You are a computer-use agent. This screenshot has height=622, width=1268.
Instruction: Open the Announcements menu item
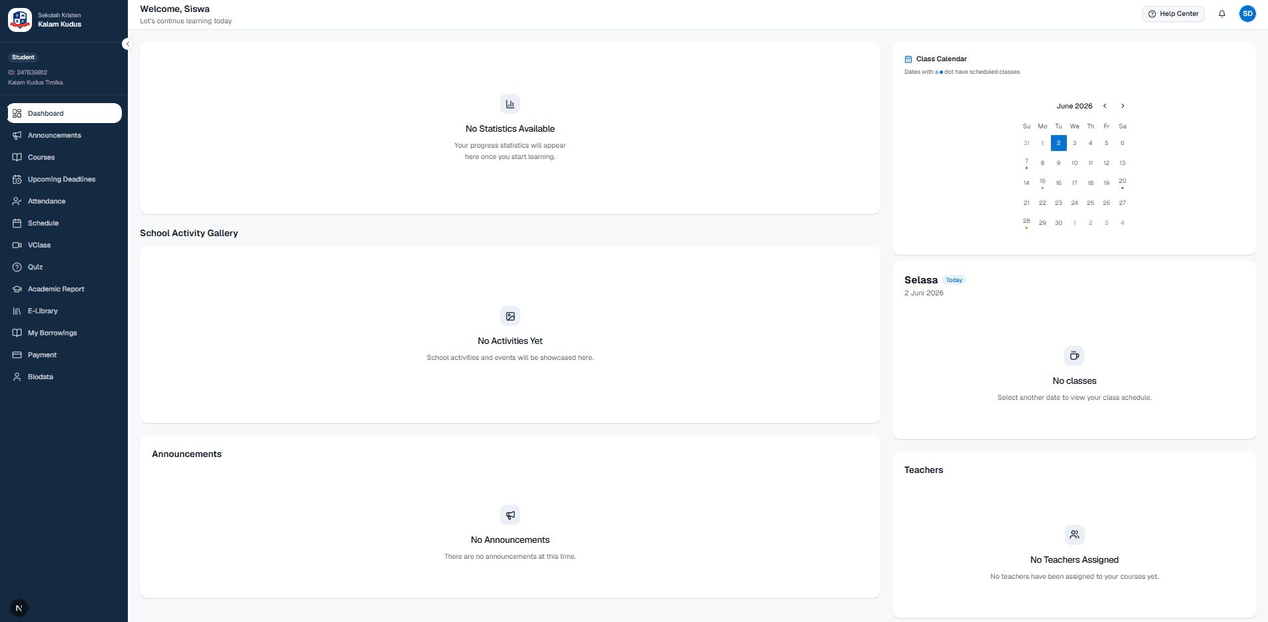[x=65, y=135]
